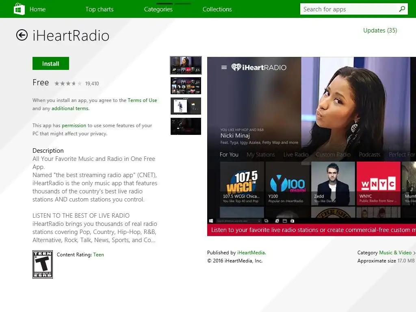Click the Live Radio tab in screenshot
416x312 pixels.
click(296, 154)
